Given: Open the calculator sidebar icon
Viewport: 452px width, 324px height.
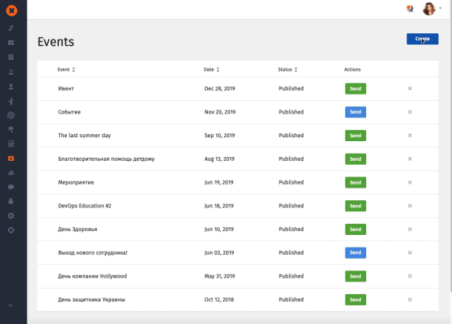Looking at the screenshot, I should [x=11, y=143].
